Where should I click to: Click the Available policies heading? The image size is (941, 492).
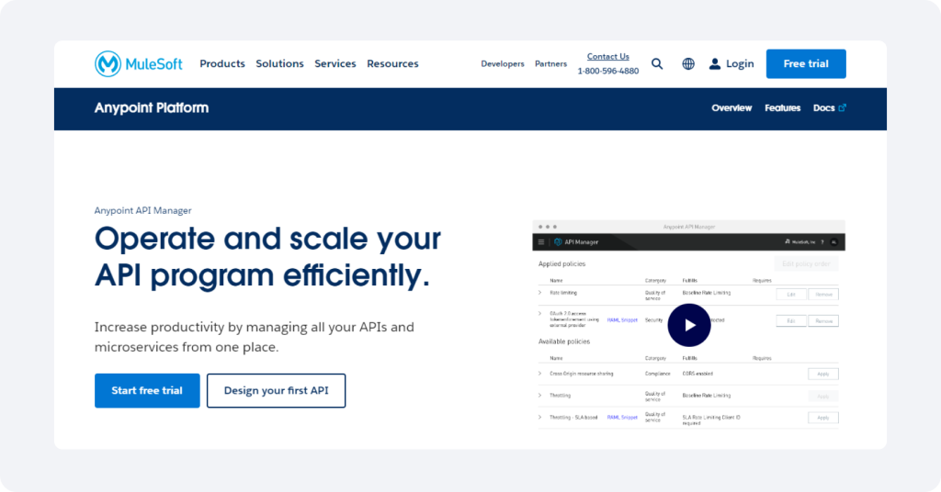point(564,341)
